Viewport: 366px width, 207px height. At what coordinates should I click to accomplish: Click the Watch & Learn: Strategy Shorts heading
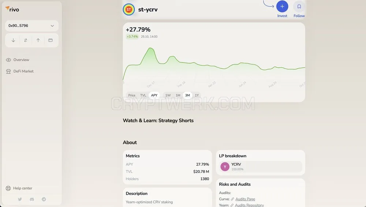click(158, 120)
